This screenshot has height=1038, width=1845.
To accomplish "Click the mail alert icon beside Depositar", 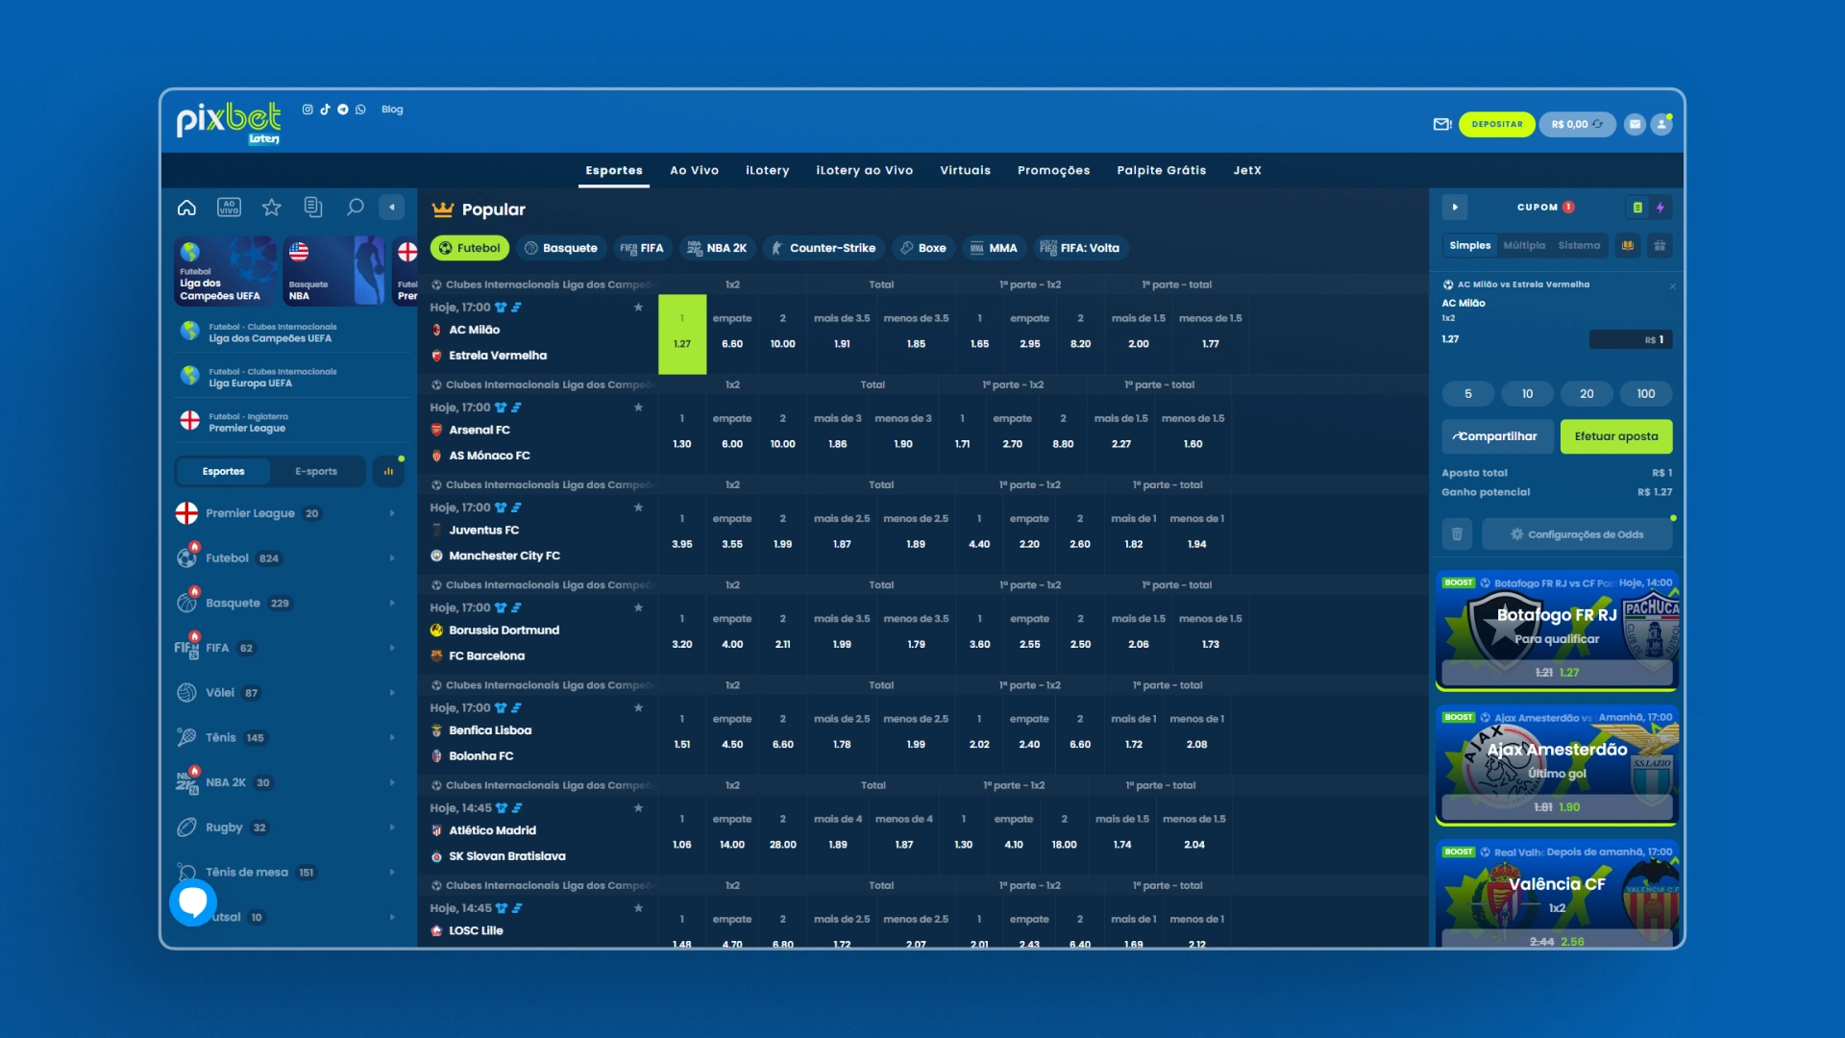I will (1441, 124).
